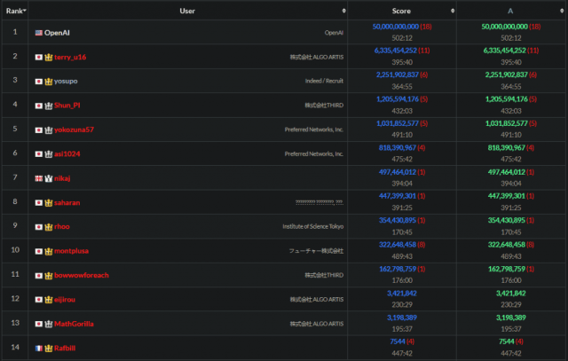Open terry_u16 user profile
568x361 pixels.
[70, 57]
